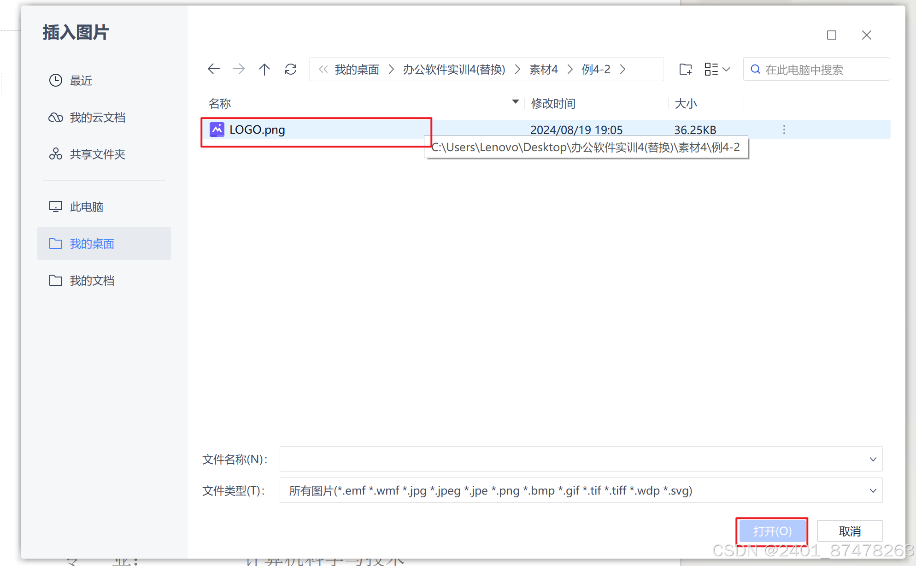Expand the file type filter dropdown
Image resolution: width=916 pixels, height=566 pixels.
873,490
